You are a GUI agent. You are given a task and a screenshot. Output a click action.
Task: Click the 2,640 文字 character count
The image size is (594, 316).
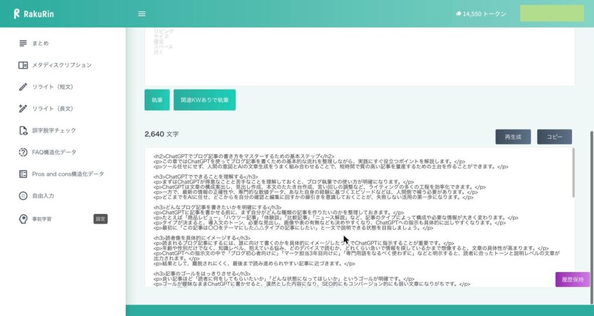click(161, 134)
